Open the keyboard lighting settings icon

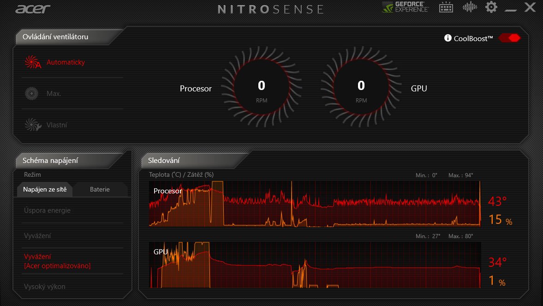pyautogui.click(x=446, y=7)
